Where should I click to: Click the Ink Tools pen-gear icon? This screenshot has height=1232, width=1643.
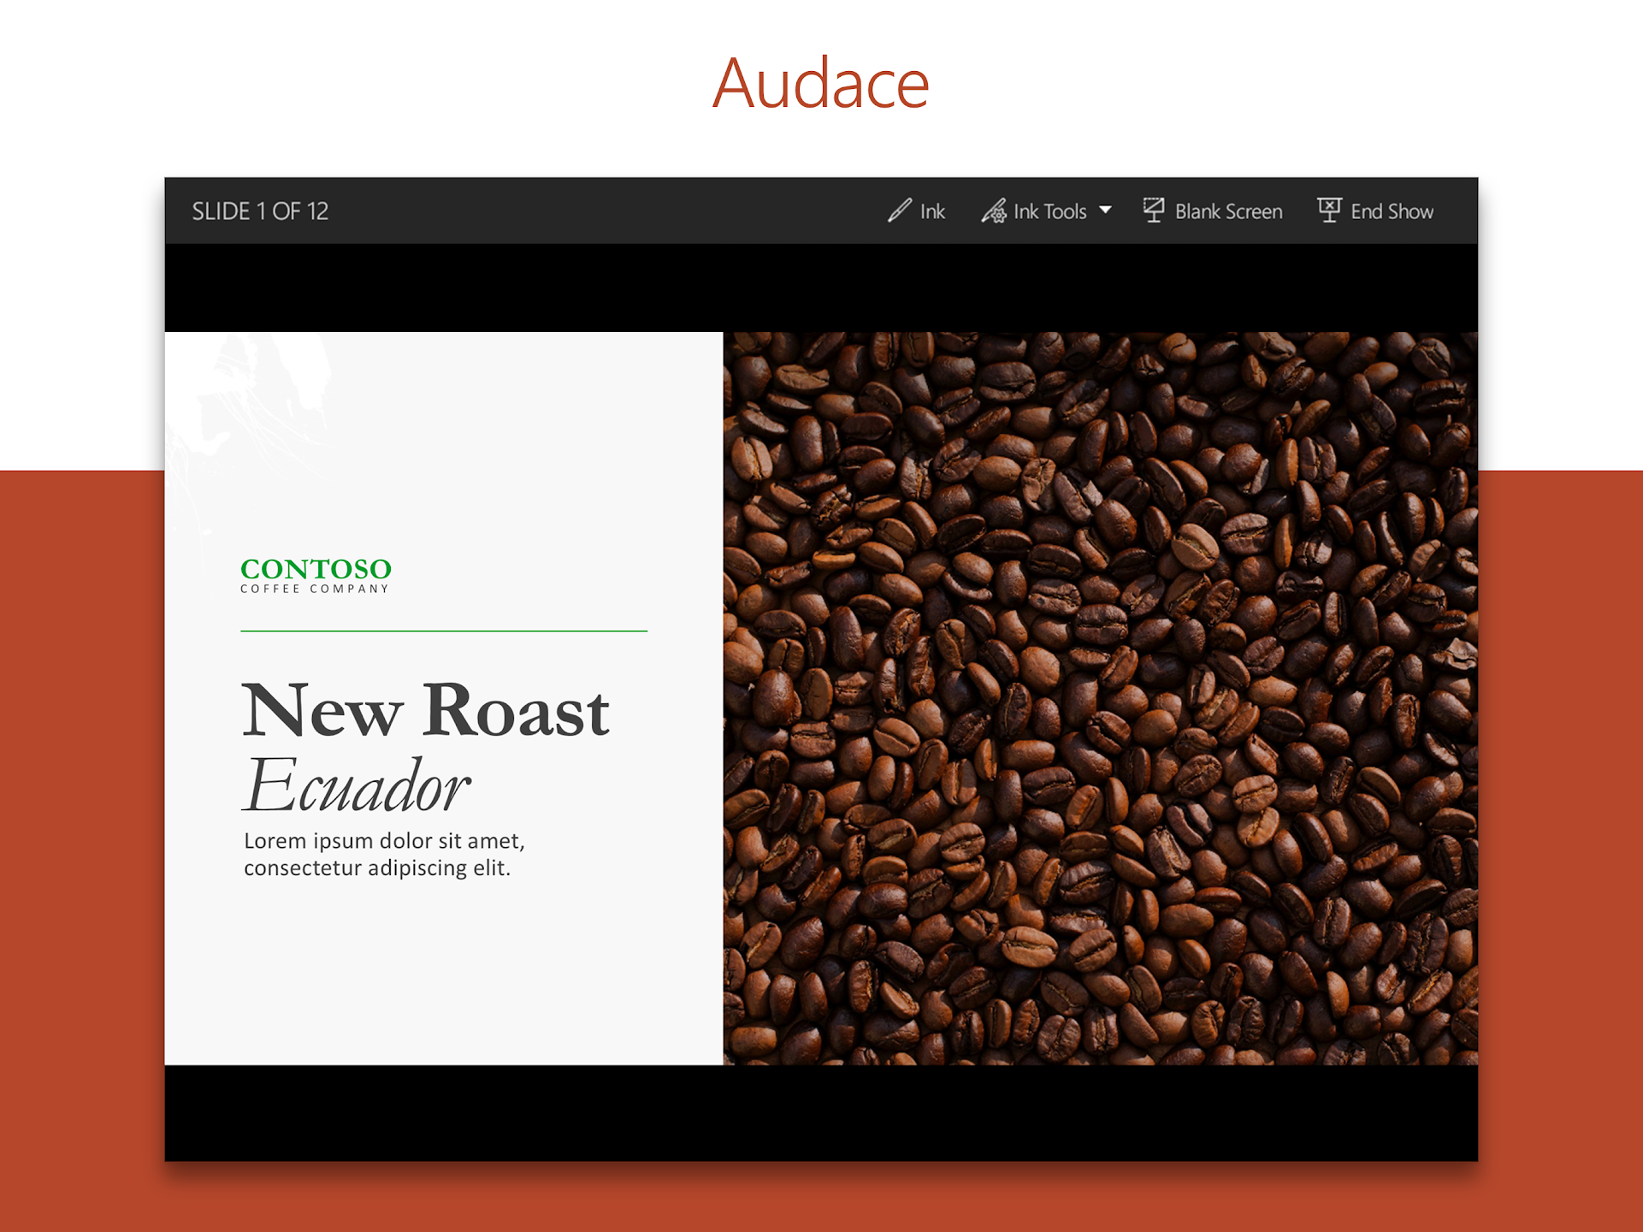coord(994,210)
